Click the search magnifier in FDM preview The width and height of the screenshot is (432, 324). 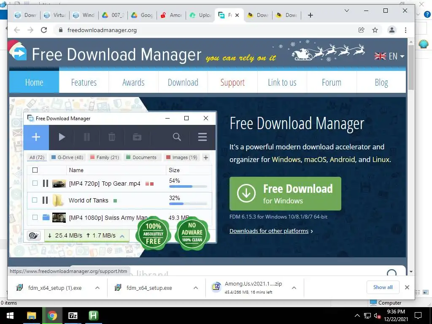(177, 137)
